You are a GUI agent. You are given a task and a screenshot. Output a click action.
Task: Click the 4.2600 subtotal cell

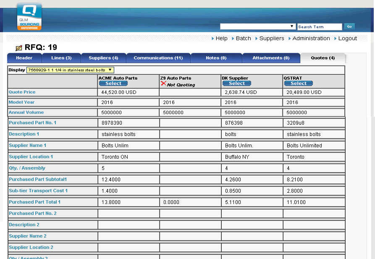point(233,180)
